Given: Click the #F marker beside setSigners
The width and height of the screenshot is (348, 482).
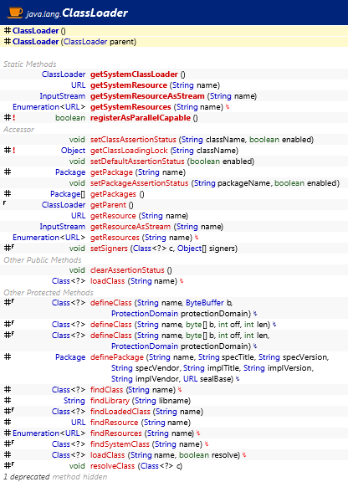Looking at the screenshot, I should (9, 248).
